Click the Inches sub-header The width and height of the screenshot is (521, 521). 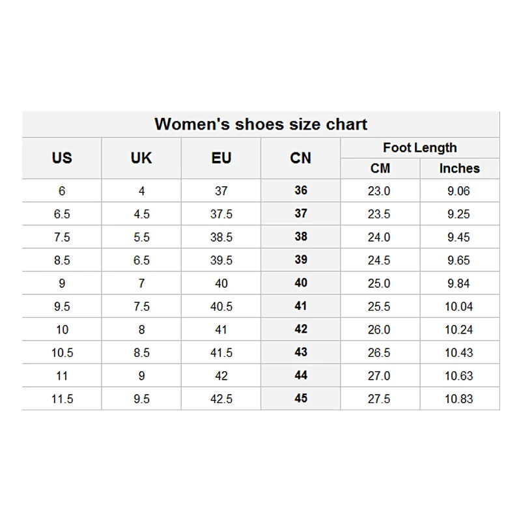(x=459, y=169)
